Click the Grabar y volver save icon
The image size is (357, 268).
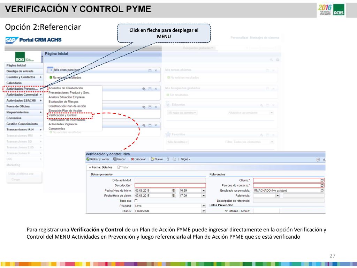(x=88, y=159)
